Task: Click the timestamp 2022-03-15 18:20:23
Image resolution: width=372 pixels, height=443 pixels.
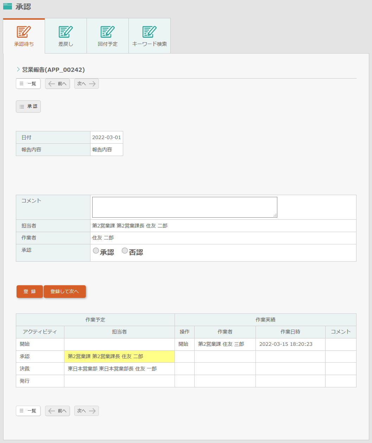Action: (286, 344)
